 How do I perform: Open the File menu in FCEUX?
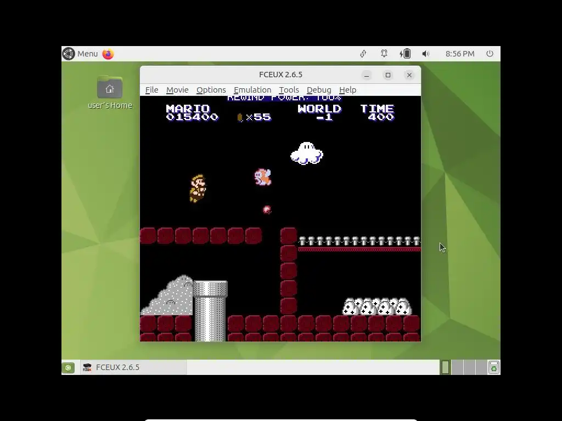pyautogui.click(x=151, y=90)
